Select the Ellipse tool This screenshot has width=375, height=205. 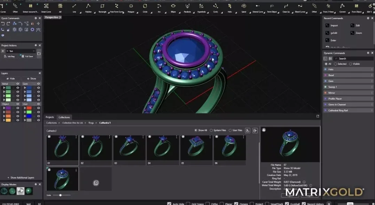tap(173, 8)
